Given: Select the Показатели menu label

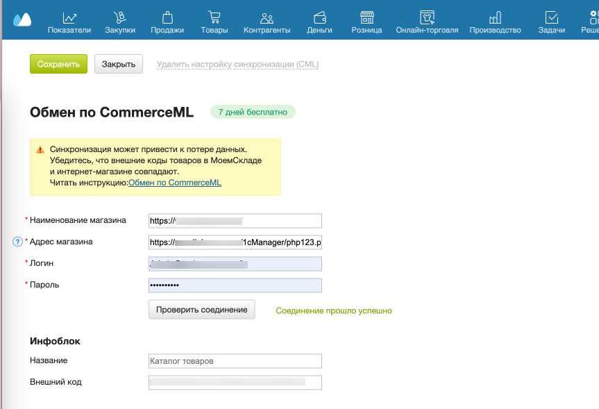Looking at the screenshot, I should point(69,30).
